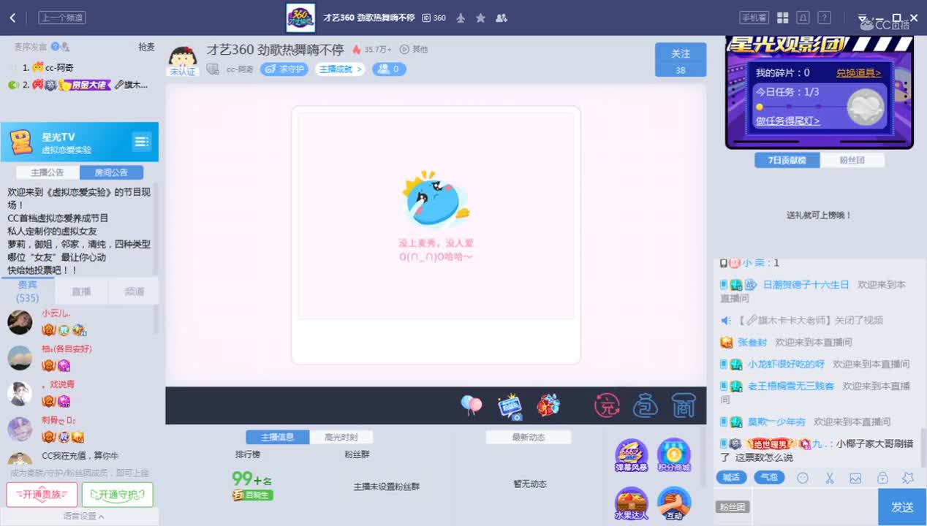Viewport: 927px width, 526px height.
Task: Switch to 主播公告 tab
Action: point(48,172)
